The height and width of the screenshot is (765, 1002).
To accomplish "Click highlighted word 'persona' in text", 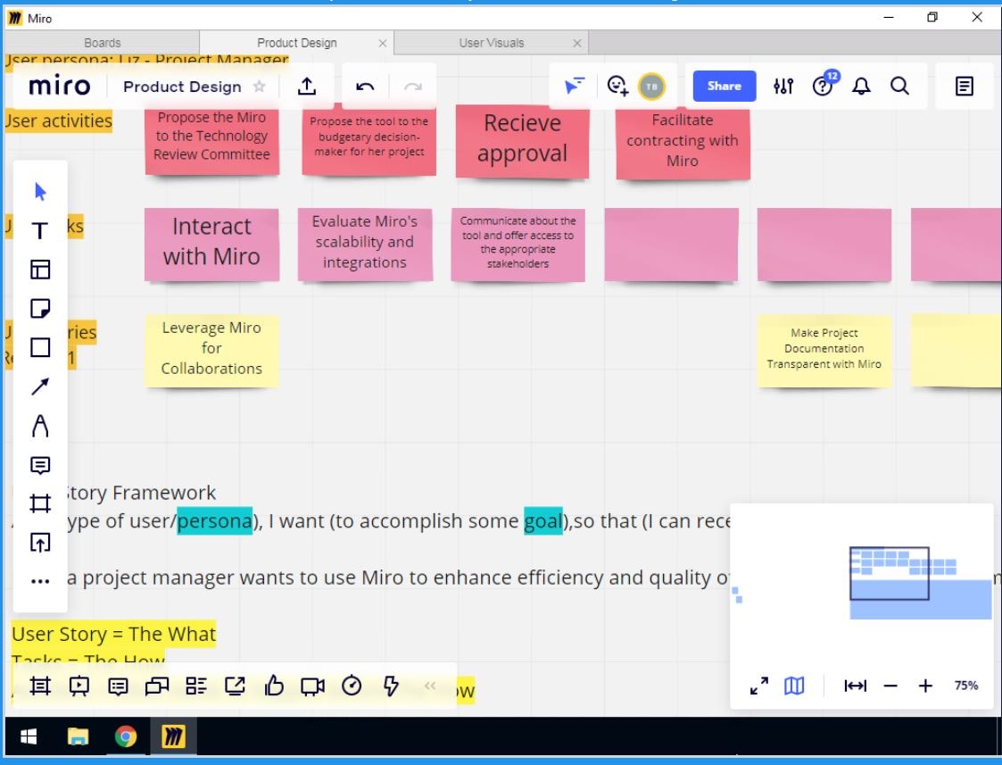I will click(x=215, y=521).
